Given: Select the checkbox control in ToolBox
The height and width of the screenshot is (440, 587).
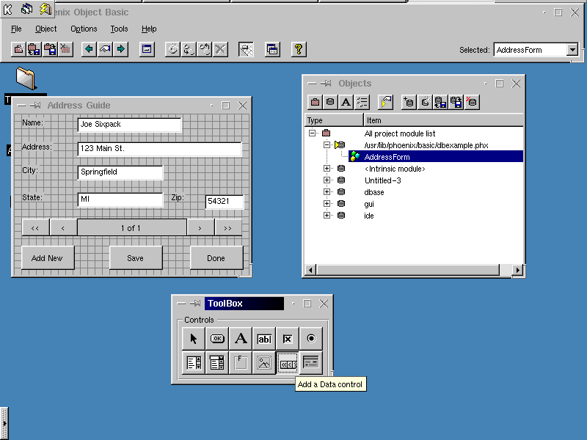Looking at the screenshot, I should point(288,339).
